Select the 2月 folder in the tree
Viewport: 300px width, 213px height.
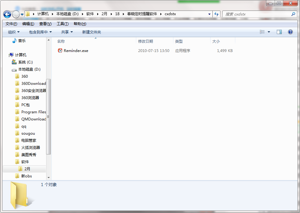[24, 169]
